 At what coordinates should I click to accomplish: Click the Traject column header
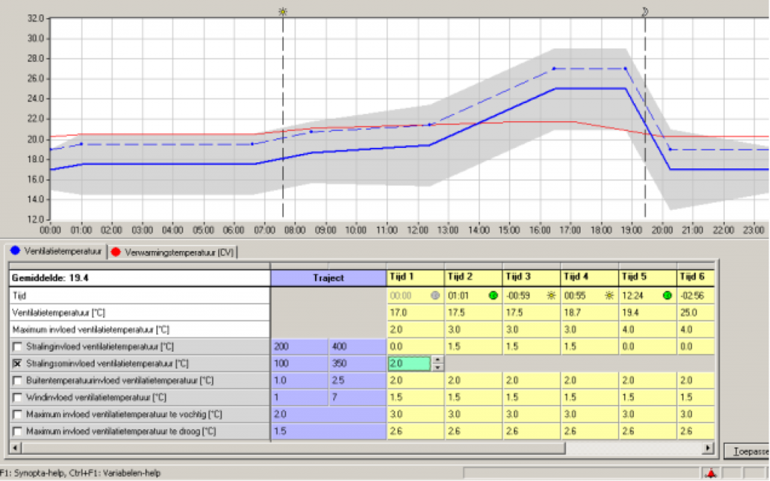(328, 278)
